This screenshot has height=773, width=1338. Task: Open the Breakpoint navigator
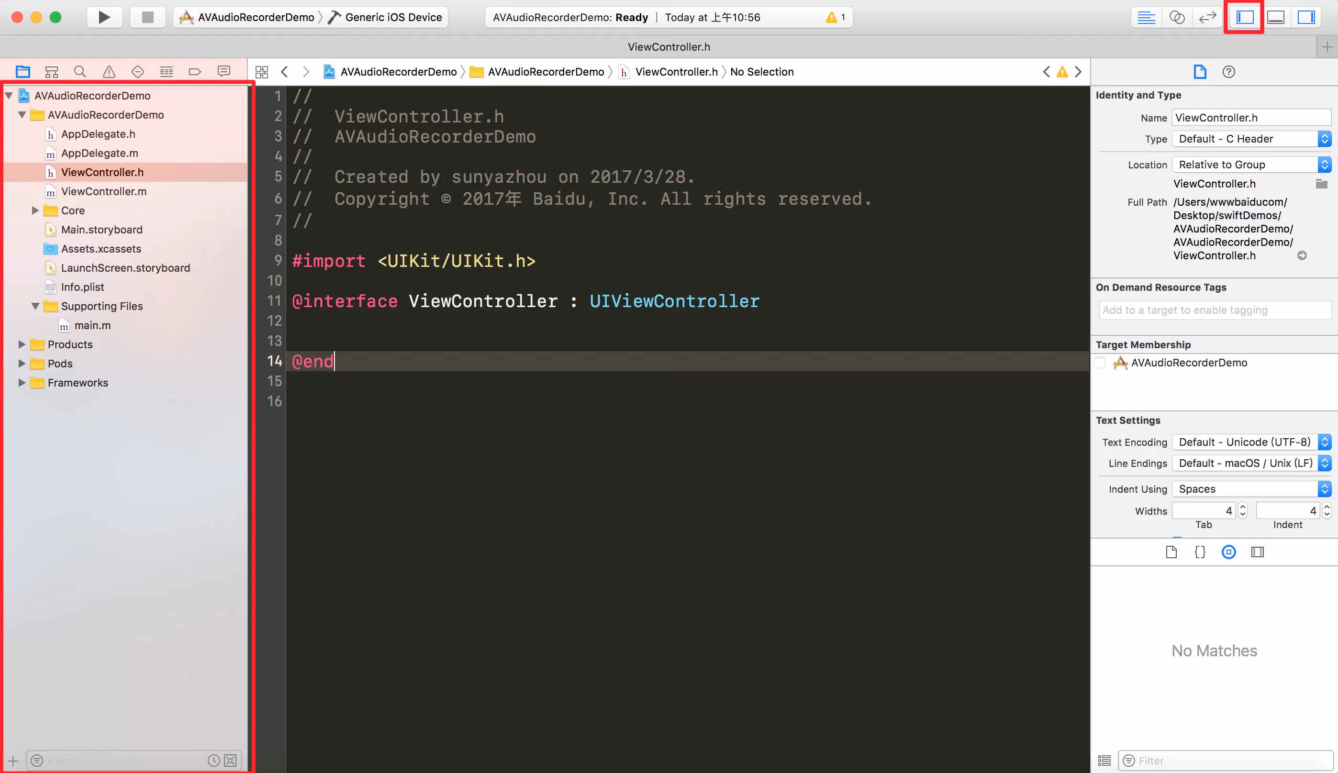(x=195, y=72)
